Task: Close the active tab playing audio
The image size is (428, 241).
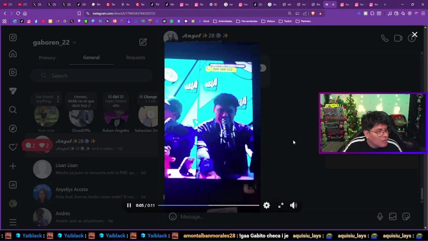Action: pyautogui.click(x=333, y=4)
